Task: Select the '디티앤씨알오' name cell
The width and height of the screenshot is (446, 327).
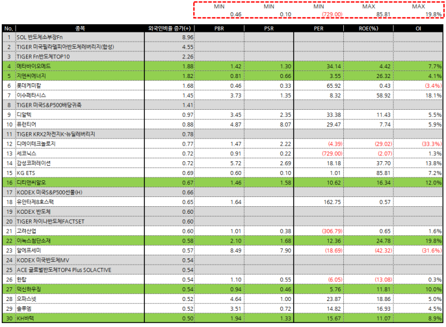Action: (80, 183)
